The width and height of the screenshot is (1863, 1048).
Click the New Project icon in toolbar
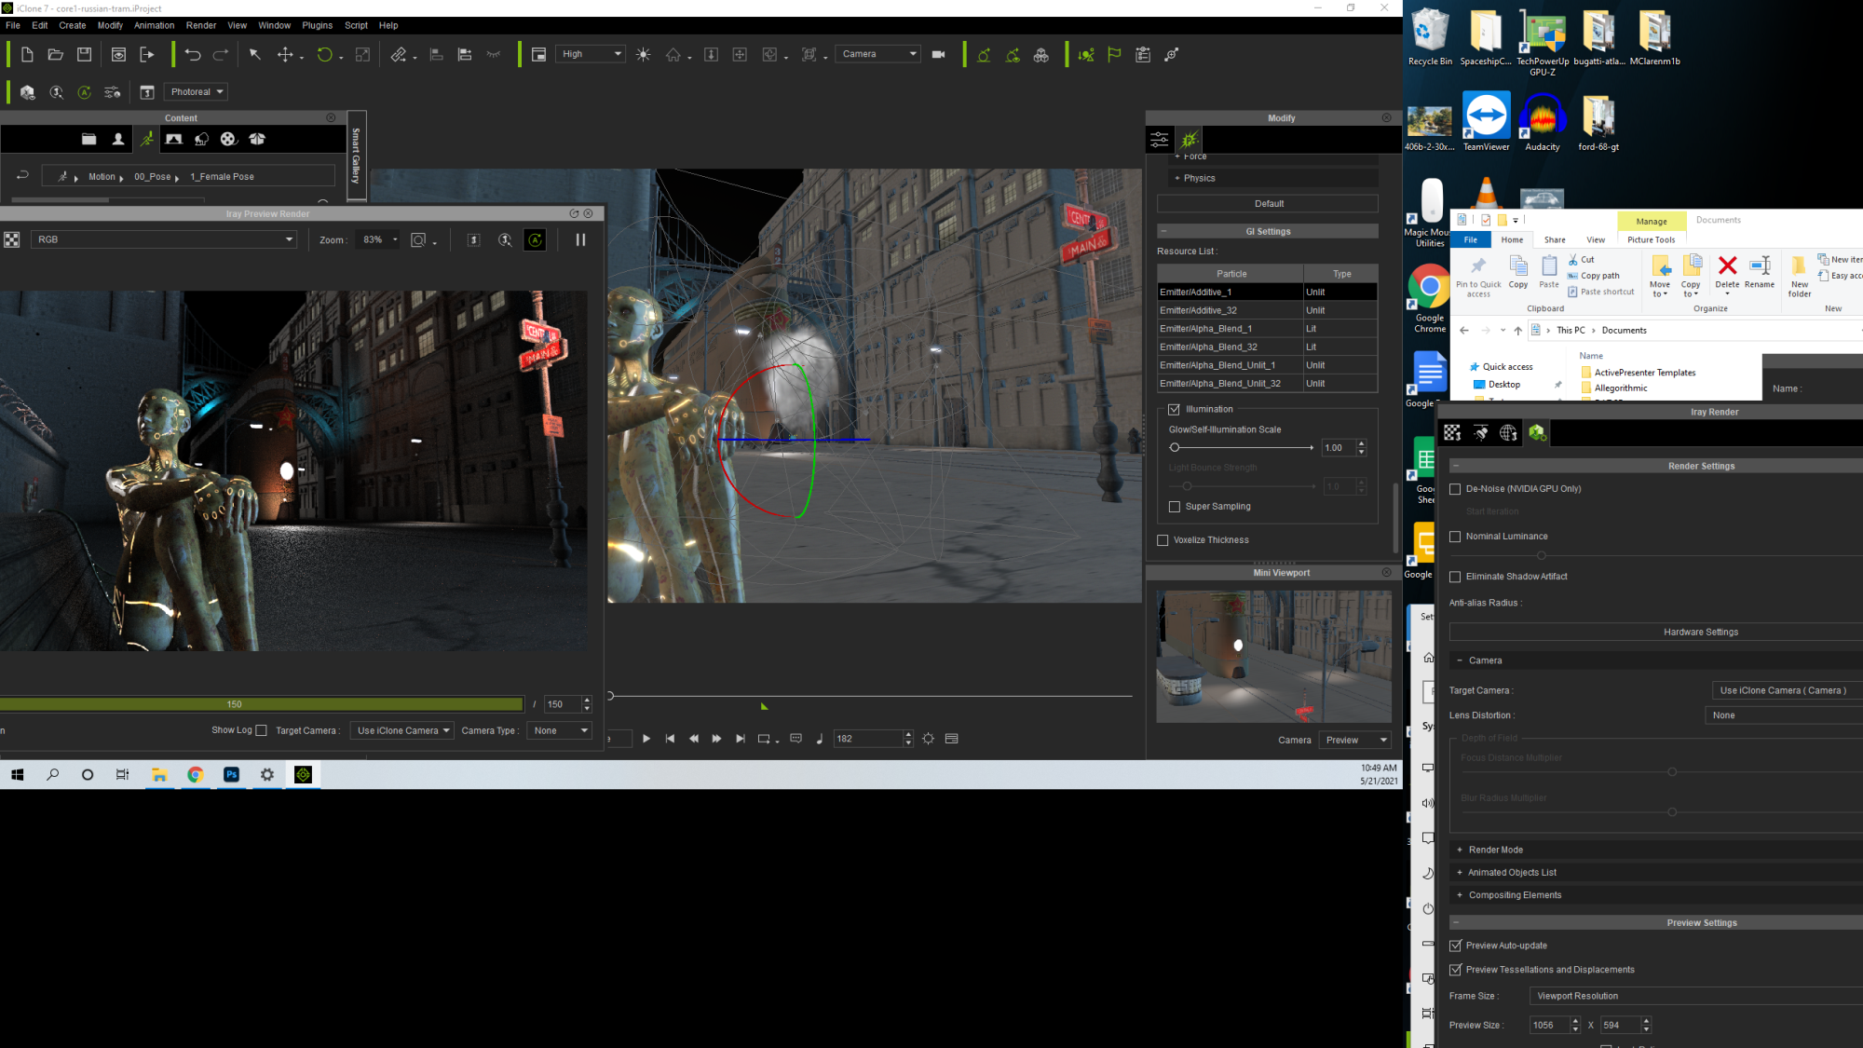[x=27, y=55]
